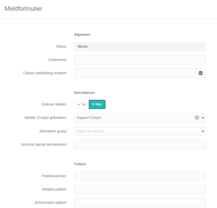
Task: Click the Externe Melder label
Action: (x=54, y=104)
